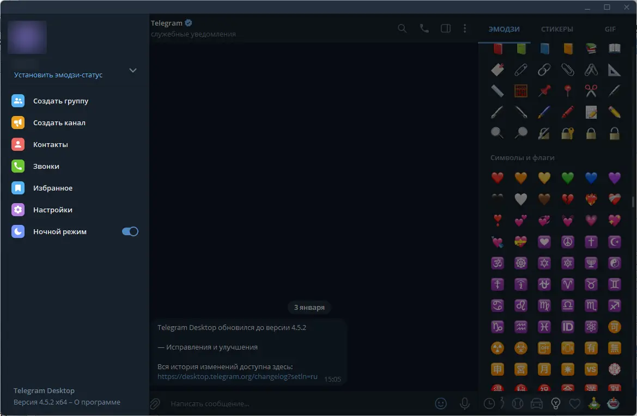Screen dimensions: 637x416
Task: Open Создать канал menu item
Action: coord(75,123)
